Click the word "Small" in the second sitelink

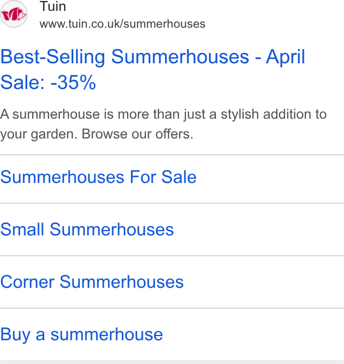coord(22,229)
